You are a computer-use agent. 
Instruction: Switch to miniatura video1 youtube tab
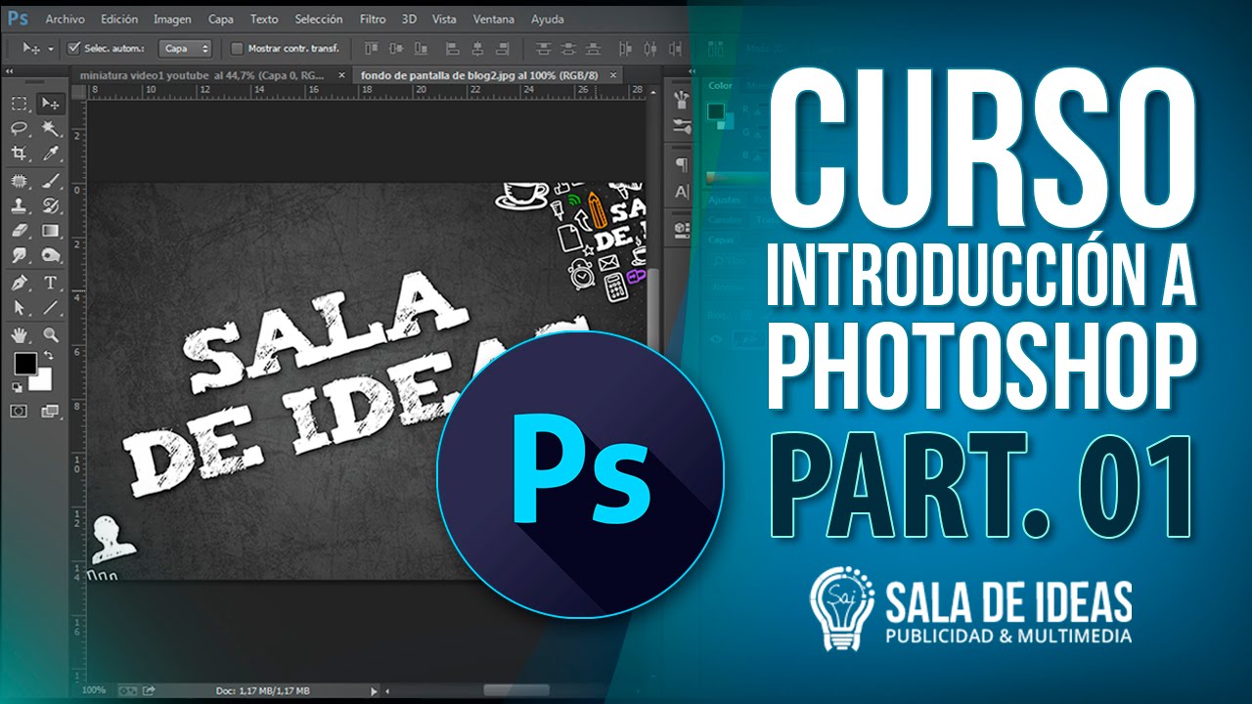pyautogui.click(x=203, y=74)
